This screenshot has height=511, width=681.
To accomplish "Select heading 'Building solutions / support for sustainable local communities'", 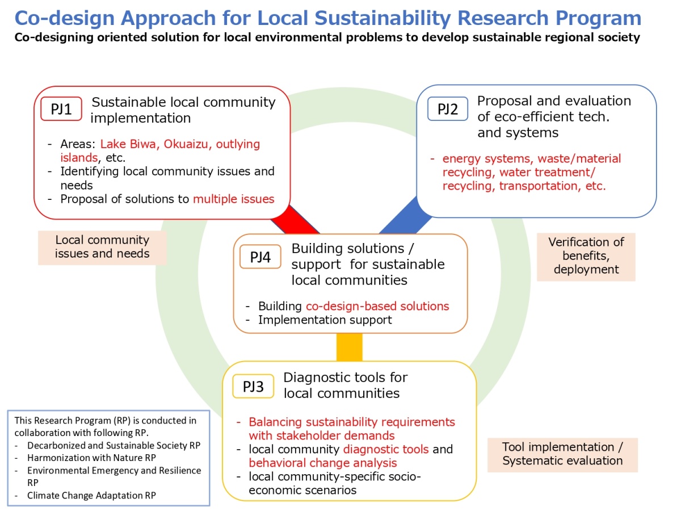I will (x=368, y=264).
